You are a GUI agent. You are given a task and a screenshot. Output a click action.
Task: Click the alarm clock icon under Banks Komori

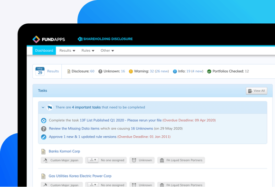pyautogui.click(x=134, y=160)
